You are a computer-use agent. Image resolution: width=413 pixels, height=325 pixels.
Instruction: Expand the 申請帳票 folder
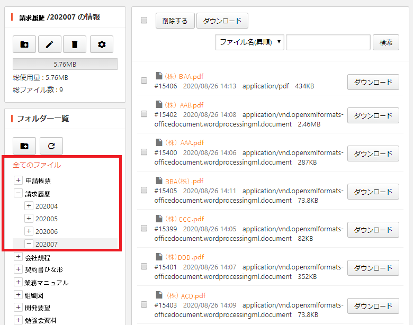[19, 180]
